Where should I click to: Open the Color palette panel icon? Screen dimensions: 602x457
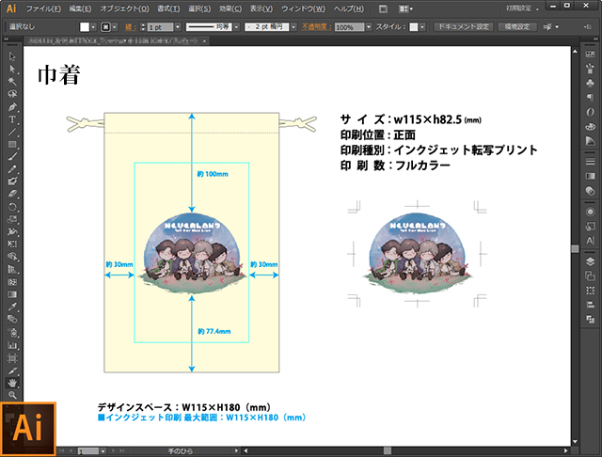[x=590, y=126]
